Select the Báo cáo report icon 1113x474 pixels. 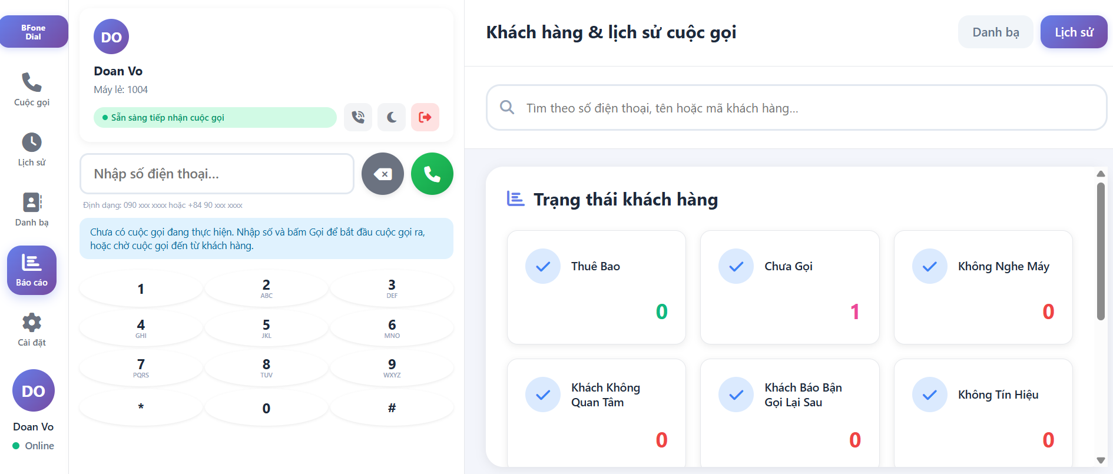(x=31, y=270)
